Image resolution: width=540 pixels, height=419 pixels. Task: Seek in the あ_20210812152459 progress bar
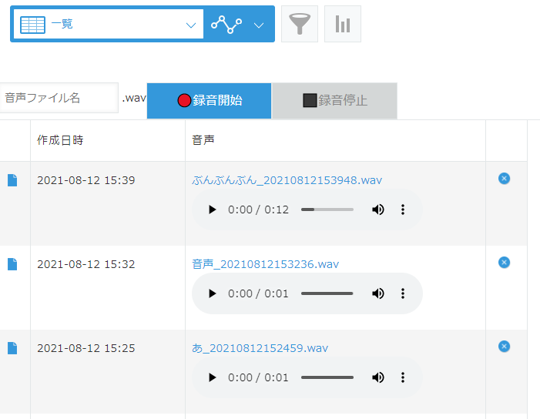[x=327, y=377]
